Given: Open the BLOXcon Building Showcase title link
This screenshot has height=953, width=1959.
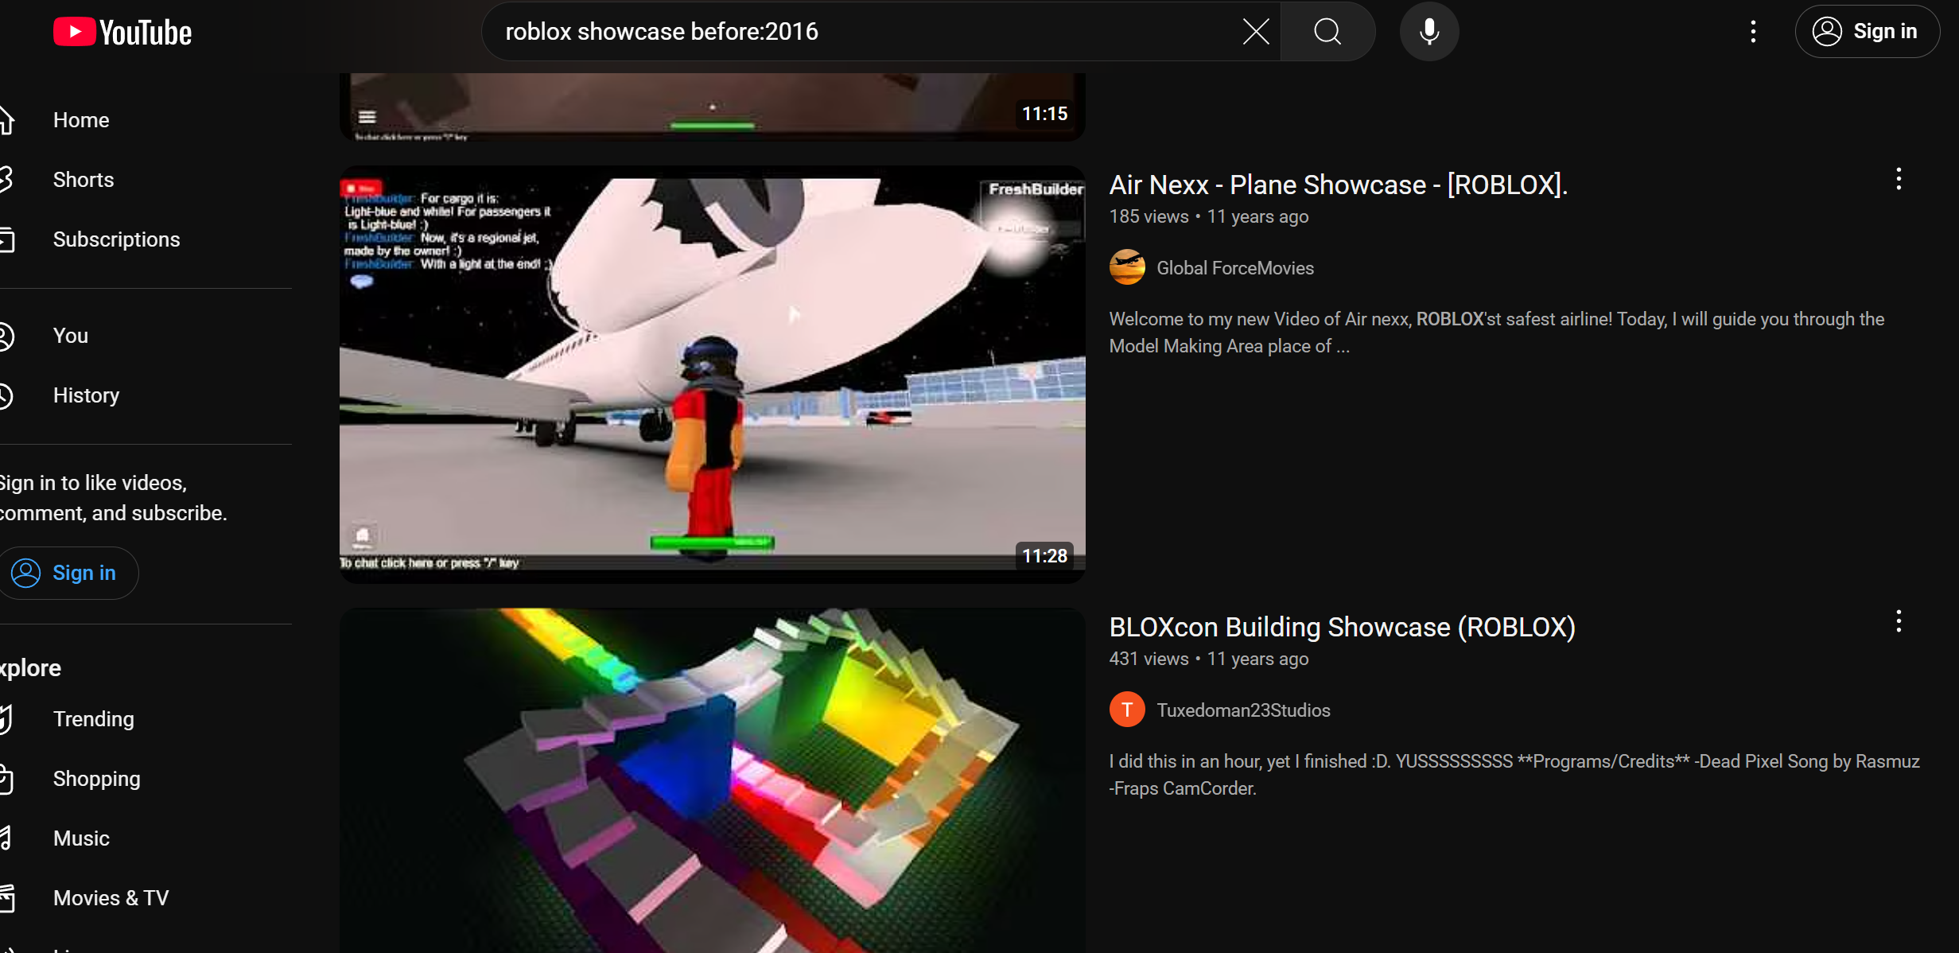Looking at the screenshot, I should pyautogui.click(x=1342, y=628).
